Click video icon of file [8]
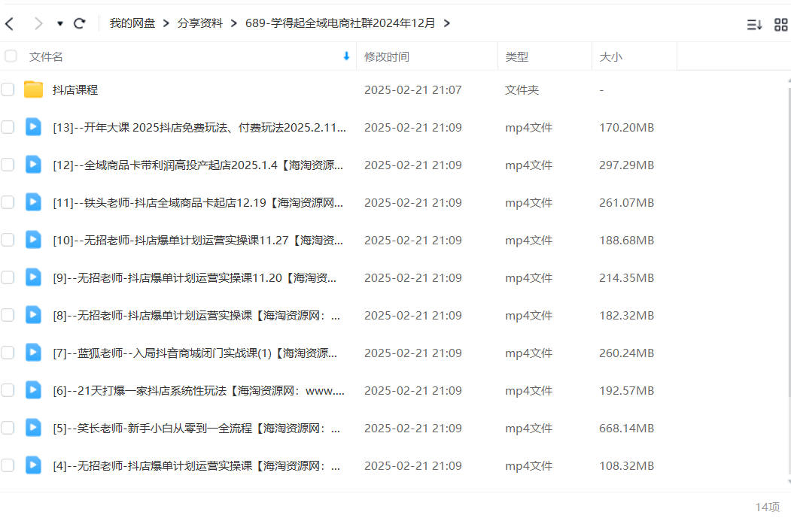 click(33, 315)
